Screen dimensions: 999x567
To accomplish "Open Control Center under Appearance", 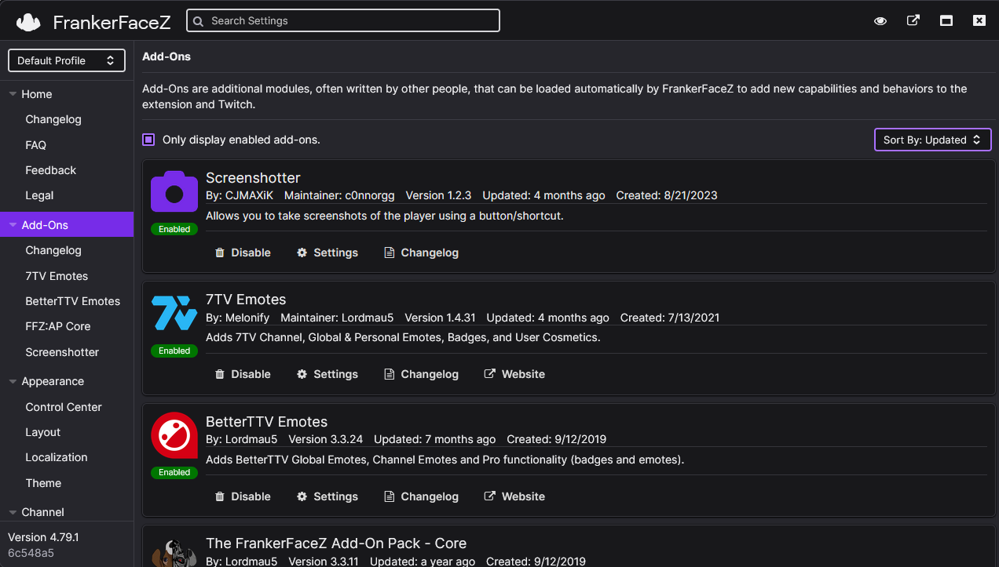I will coord(64,407).
